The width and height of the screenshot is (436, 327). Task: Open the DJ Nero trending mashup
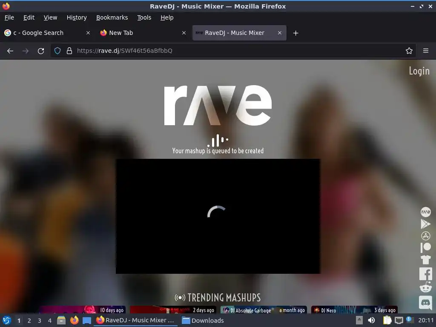[x=354, y=310]
